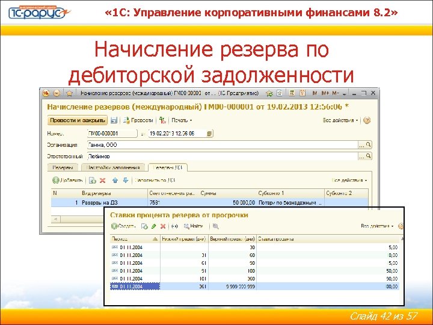This screenshot has width=433, height=325.
Task: Click the cancel search icon next to Найти
Action: 216,226
